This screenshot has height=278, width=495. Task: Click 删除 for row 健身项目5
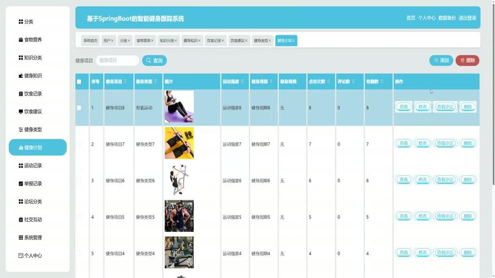(468, 216)
